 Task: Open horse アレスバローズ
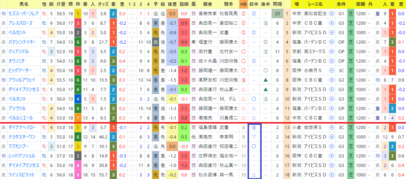pyautogui.click(x=20, y=23)
